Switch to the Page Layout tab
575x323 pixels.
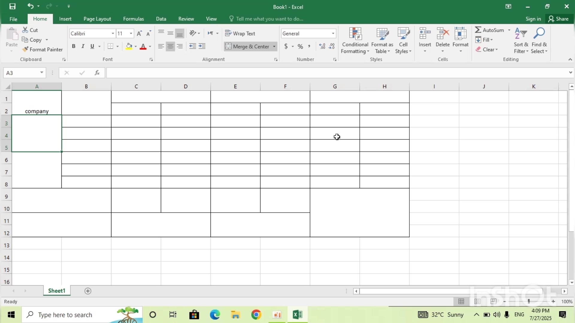pyautogui.click(x=97, y=19)
